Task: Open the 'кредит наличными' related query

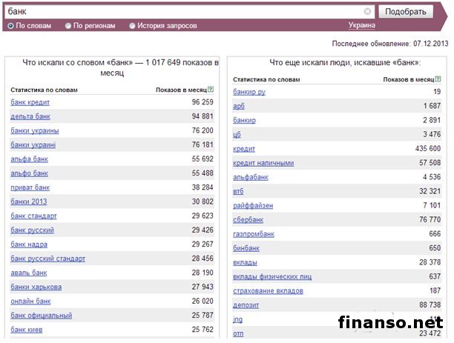Action: (263, 163)
